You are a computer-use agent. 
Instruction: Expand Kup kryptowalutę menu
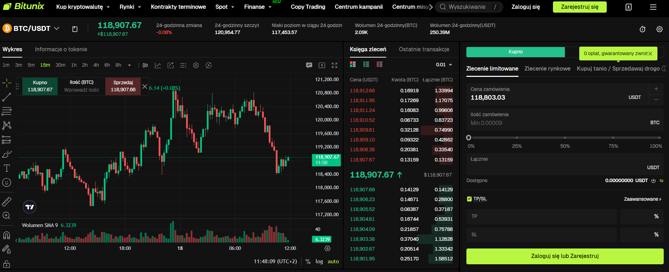tap(83, 7)
